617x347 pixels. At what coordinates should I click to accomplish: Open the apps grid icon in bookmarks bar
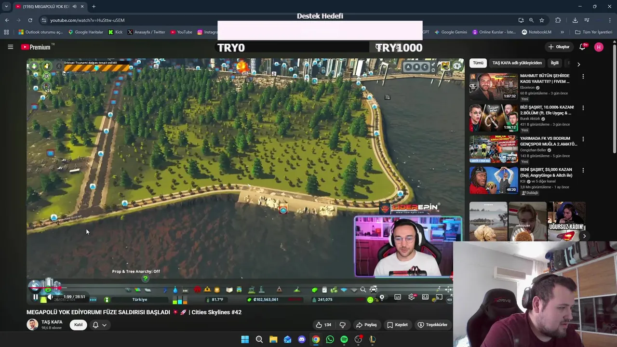[x=6, y=32]
